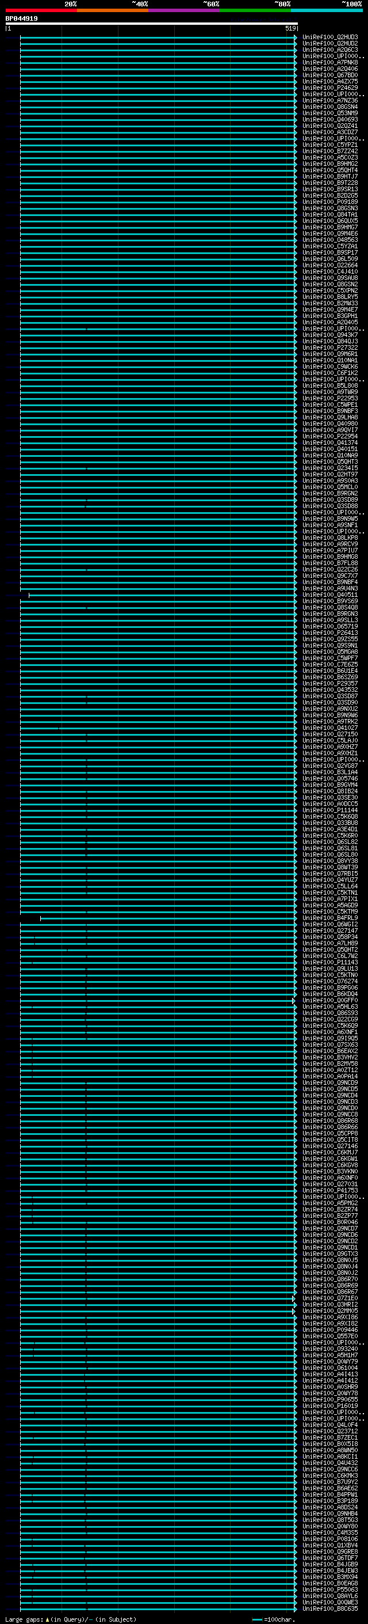This screenshot has height=1624, width=368.
Task: Select hit label UniRef100_A0PA14
Action: click(x=330, y=1076)
